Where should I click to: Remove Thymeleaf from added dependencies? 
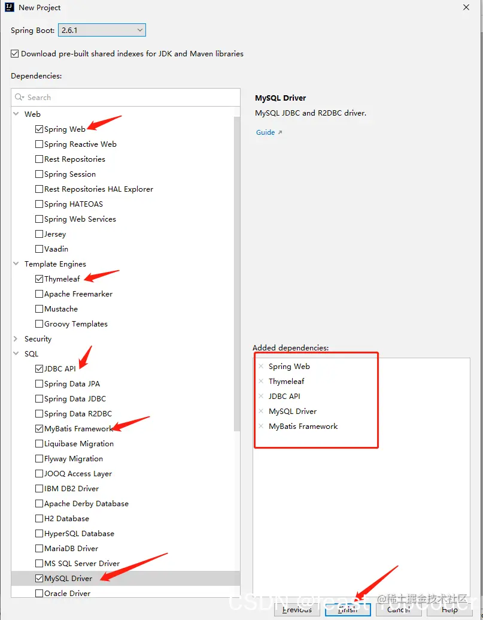(x=261, y=381)
